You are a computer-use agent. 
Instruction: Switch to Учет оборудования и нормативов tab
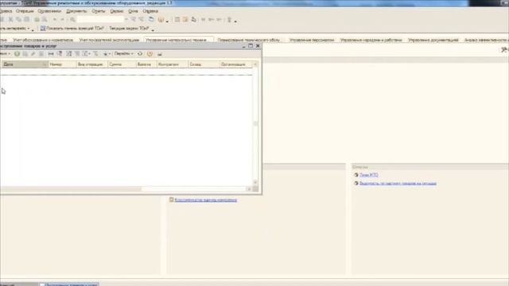tap(43, 40)
